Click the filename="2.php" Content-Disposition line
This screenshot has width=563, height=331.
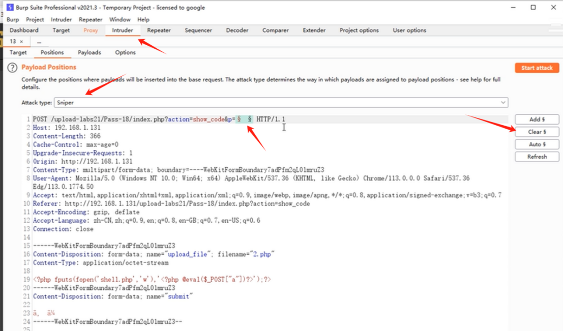pos(154,254)
